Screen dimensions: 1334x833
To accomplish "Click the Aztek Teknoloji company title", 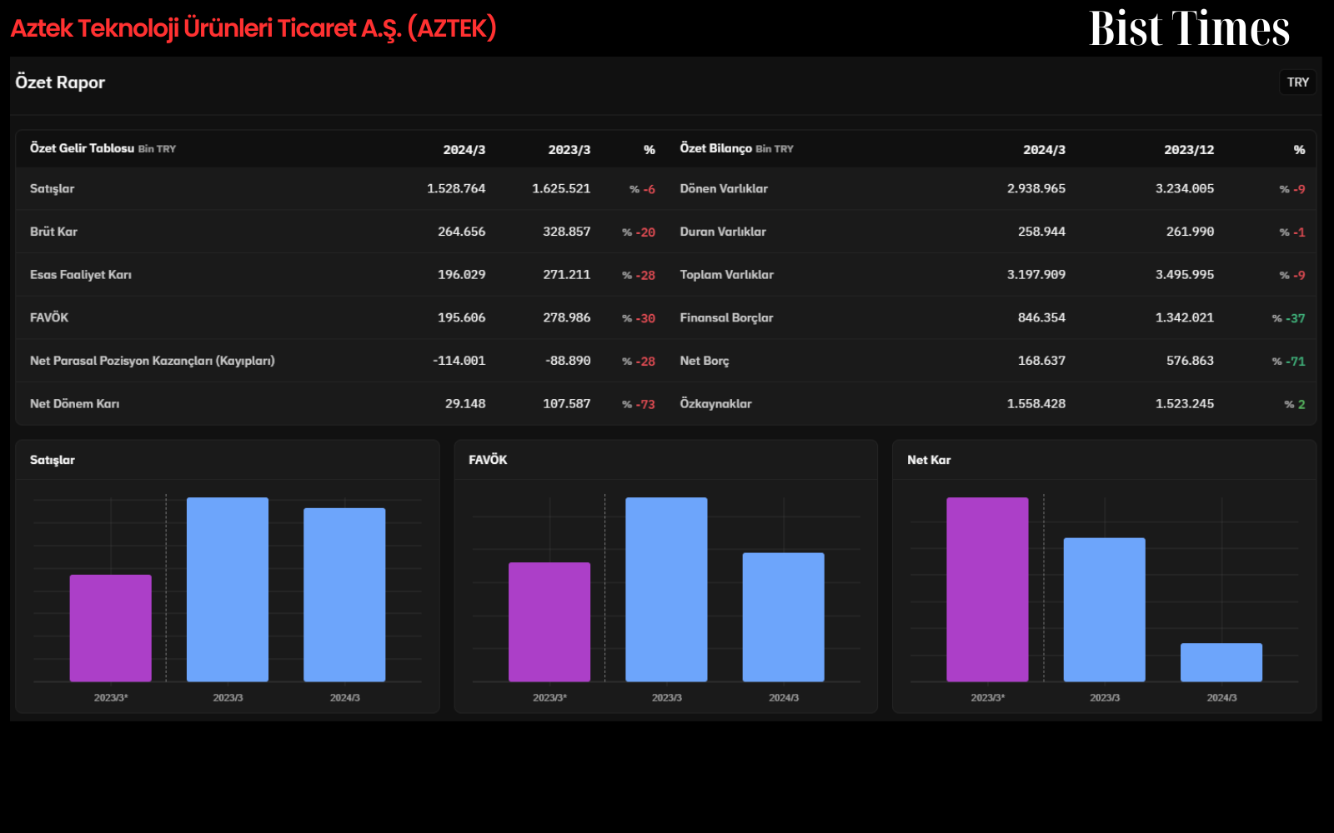I will click(253, 28).
